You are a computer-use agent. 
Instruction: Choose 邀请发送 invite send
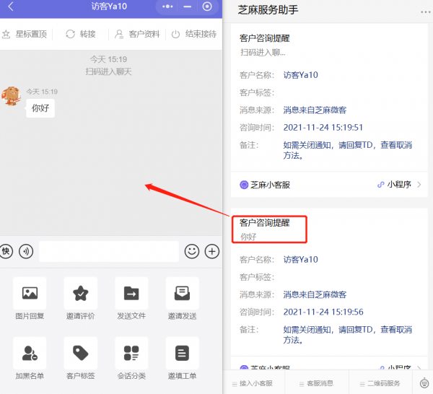pyautogui.click(x=183, y=299)
